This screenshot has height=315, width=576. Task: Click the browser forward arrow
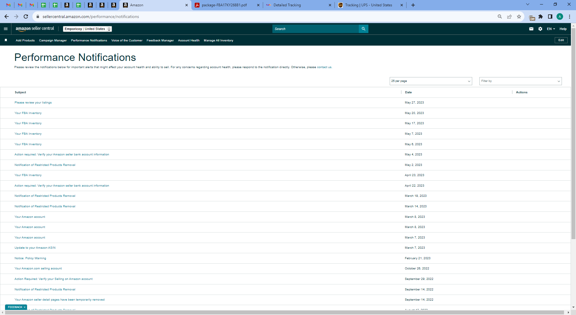click(x=16, y=16)
